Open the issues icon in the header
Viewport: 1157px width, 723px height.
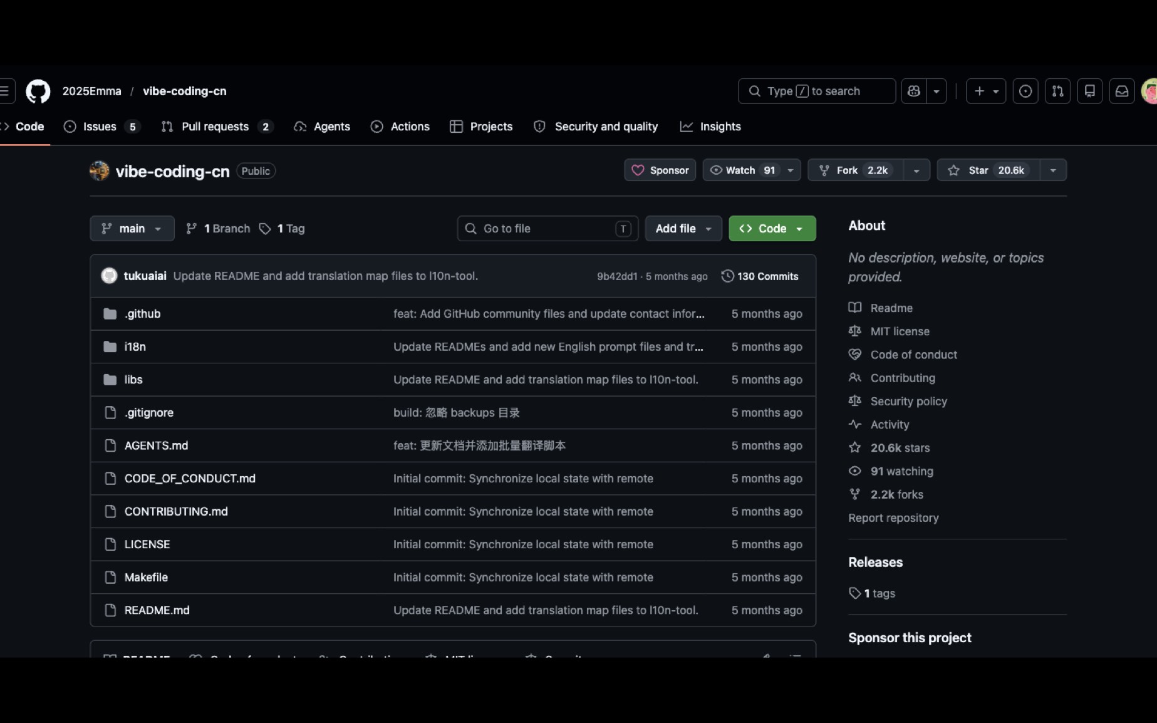pos(1025,91)
